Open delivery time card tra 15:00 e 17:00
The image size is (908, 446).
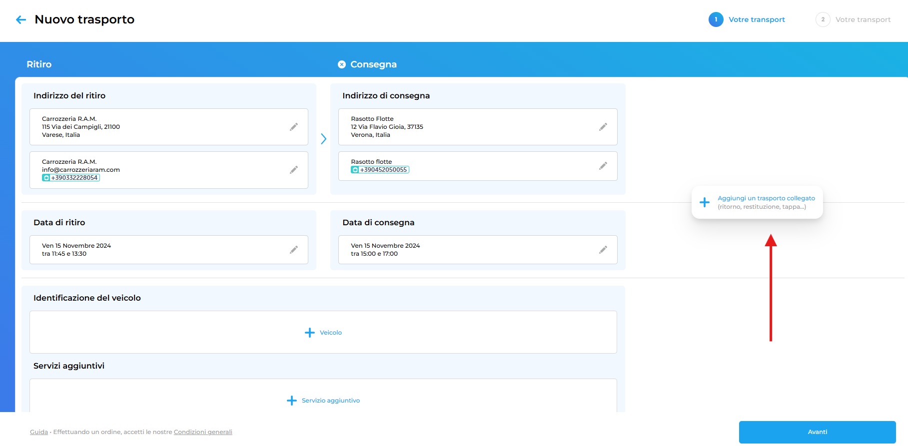click(x=478, y=250)
